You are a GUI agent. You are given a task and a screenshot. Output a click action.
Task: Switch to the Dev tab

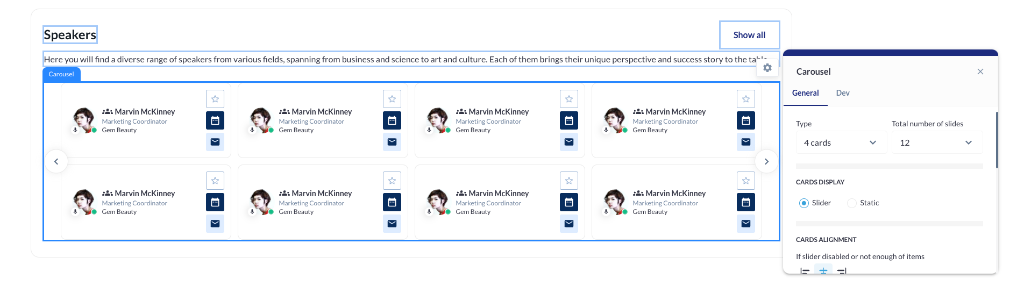pyautogui.click(x=843, y=93)
